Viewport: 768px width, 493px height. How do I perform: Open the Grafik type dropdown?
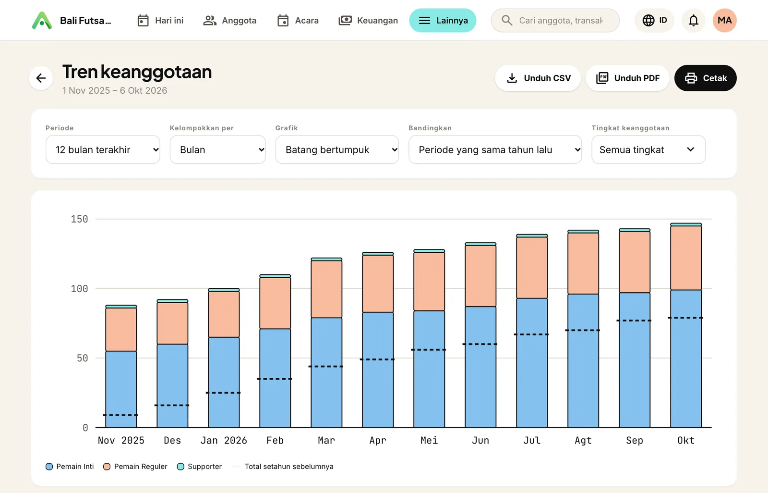337,149
